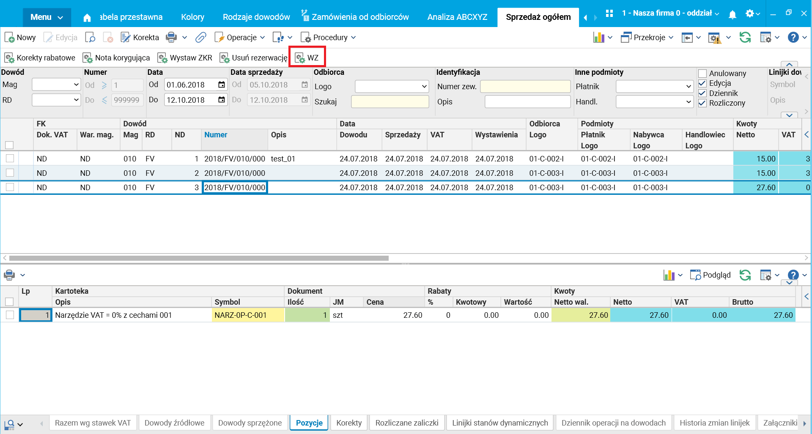
Task: Click the Podgląd button in lower panel
Action: pyautogui.click(x=710, y=275)
